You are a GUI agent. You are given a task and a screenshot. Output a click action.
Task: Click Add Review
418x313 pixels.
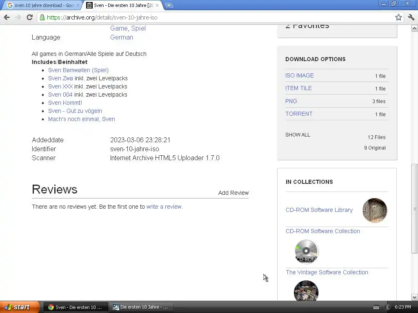tap(233, 193)
